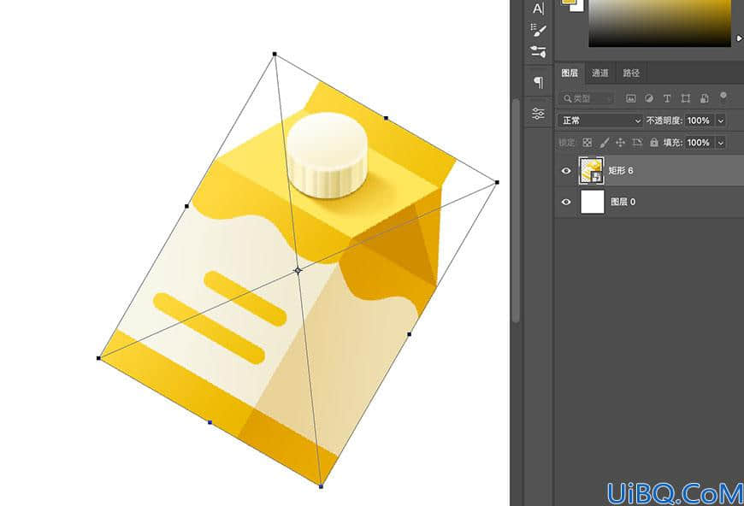Viewport: 744px width, 506px height.
Task: Hide the 图层 0 layer
Action: (566, 202)
